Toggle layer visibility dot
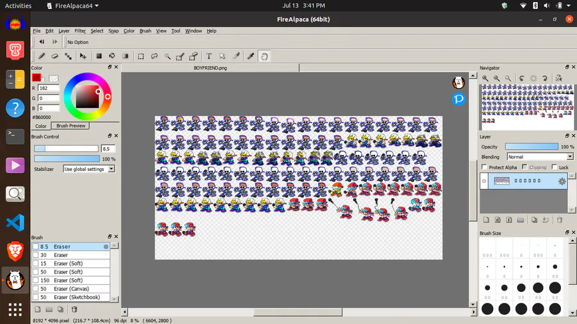 [484, 181]
